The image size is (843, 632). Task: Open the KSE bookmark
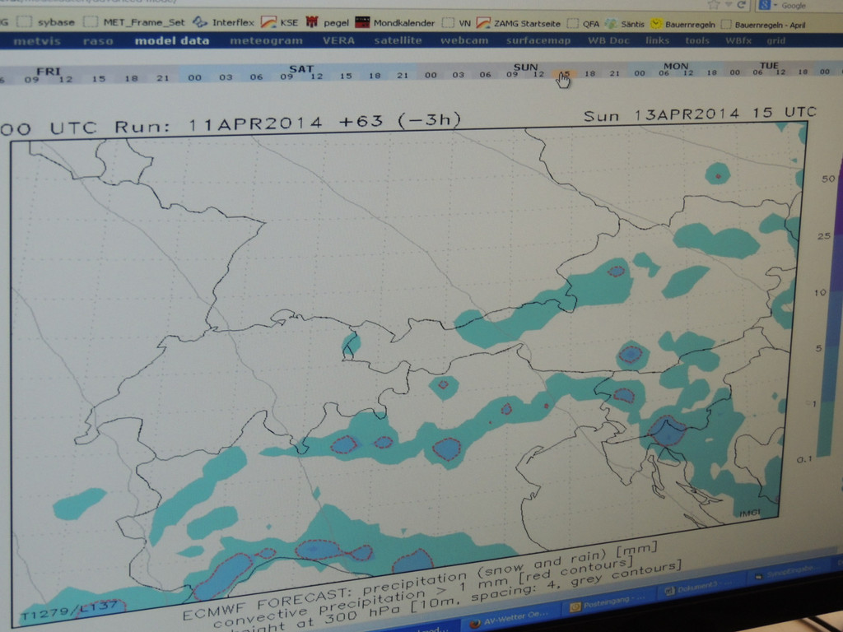(x=289, y=22)
